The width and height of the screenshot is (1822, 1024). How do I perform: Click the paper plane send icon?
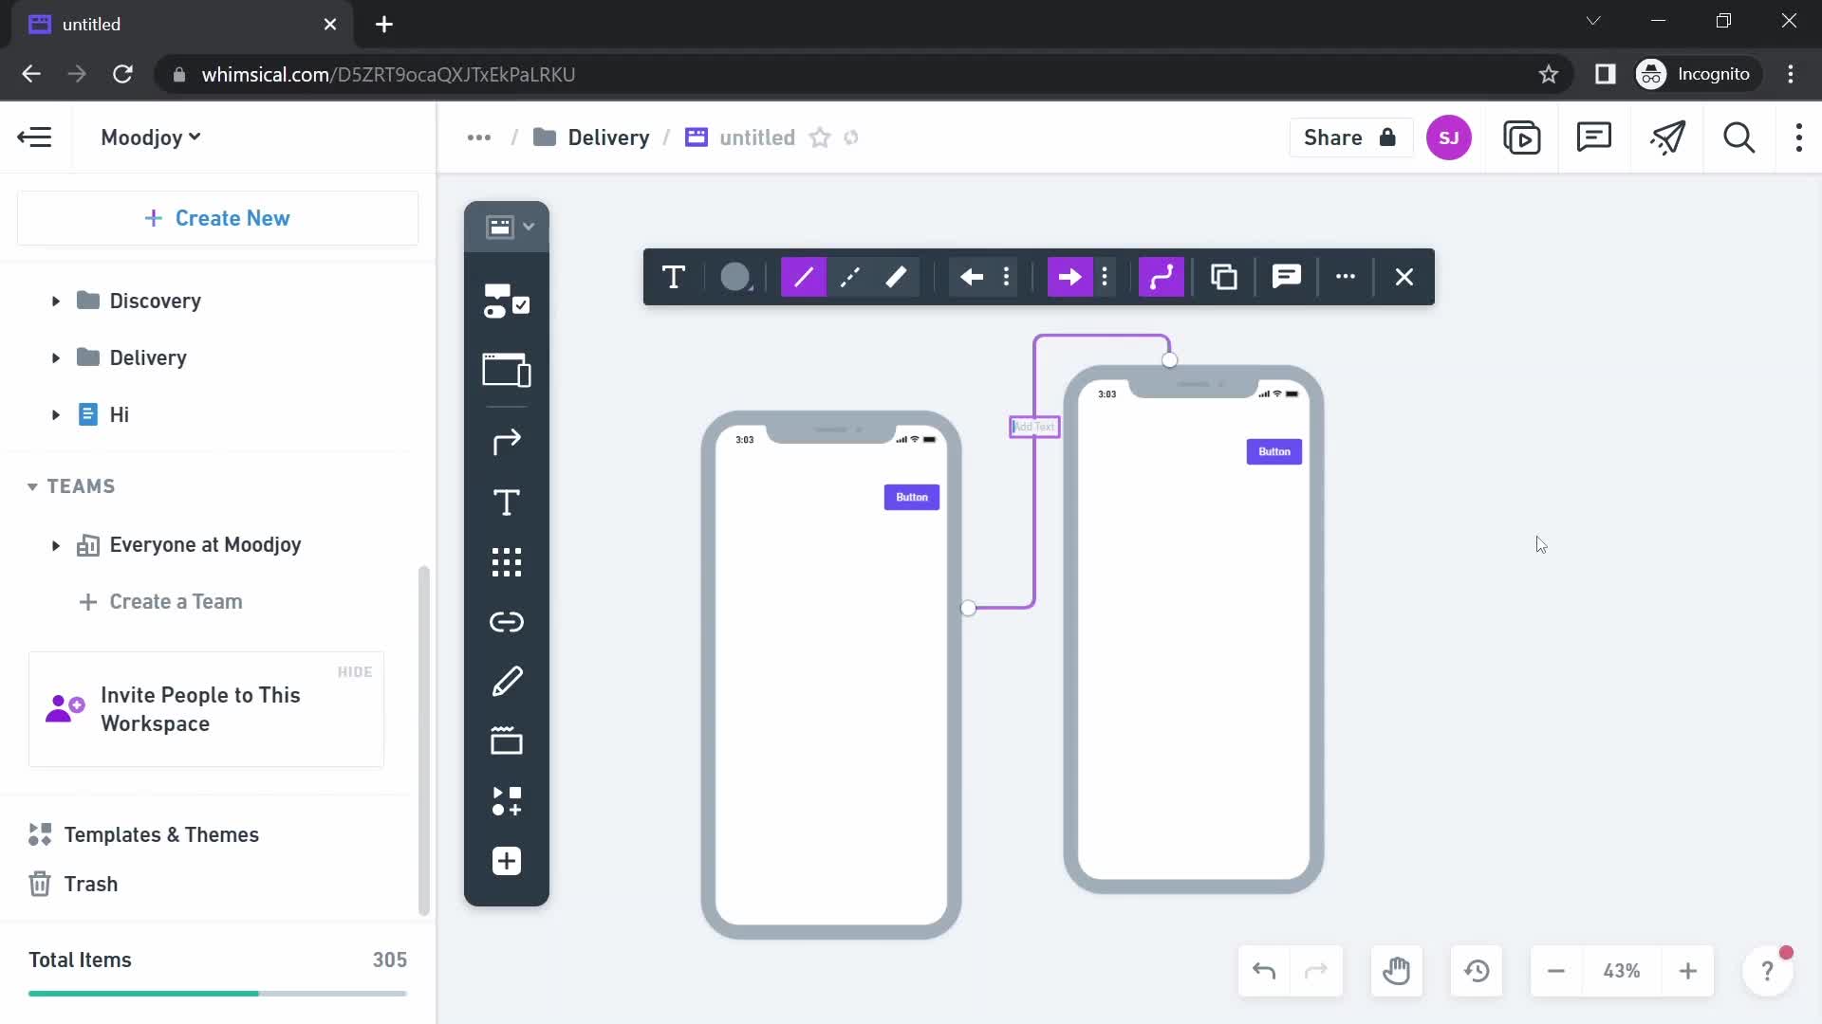click(x=1667, y=137)
